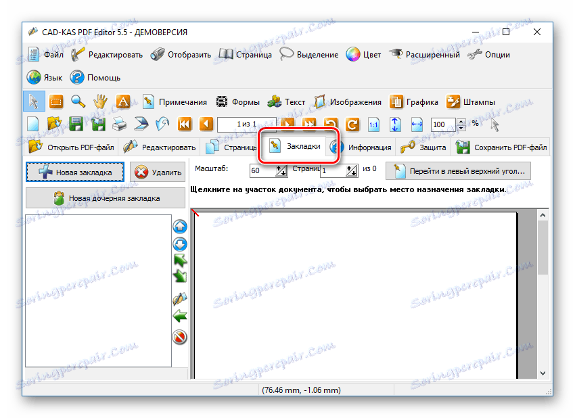Click the Удалить button
The image size is (575, 418).
point(158,172)
